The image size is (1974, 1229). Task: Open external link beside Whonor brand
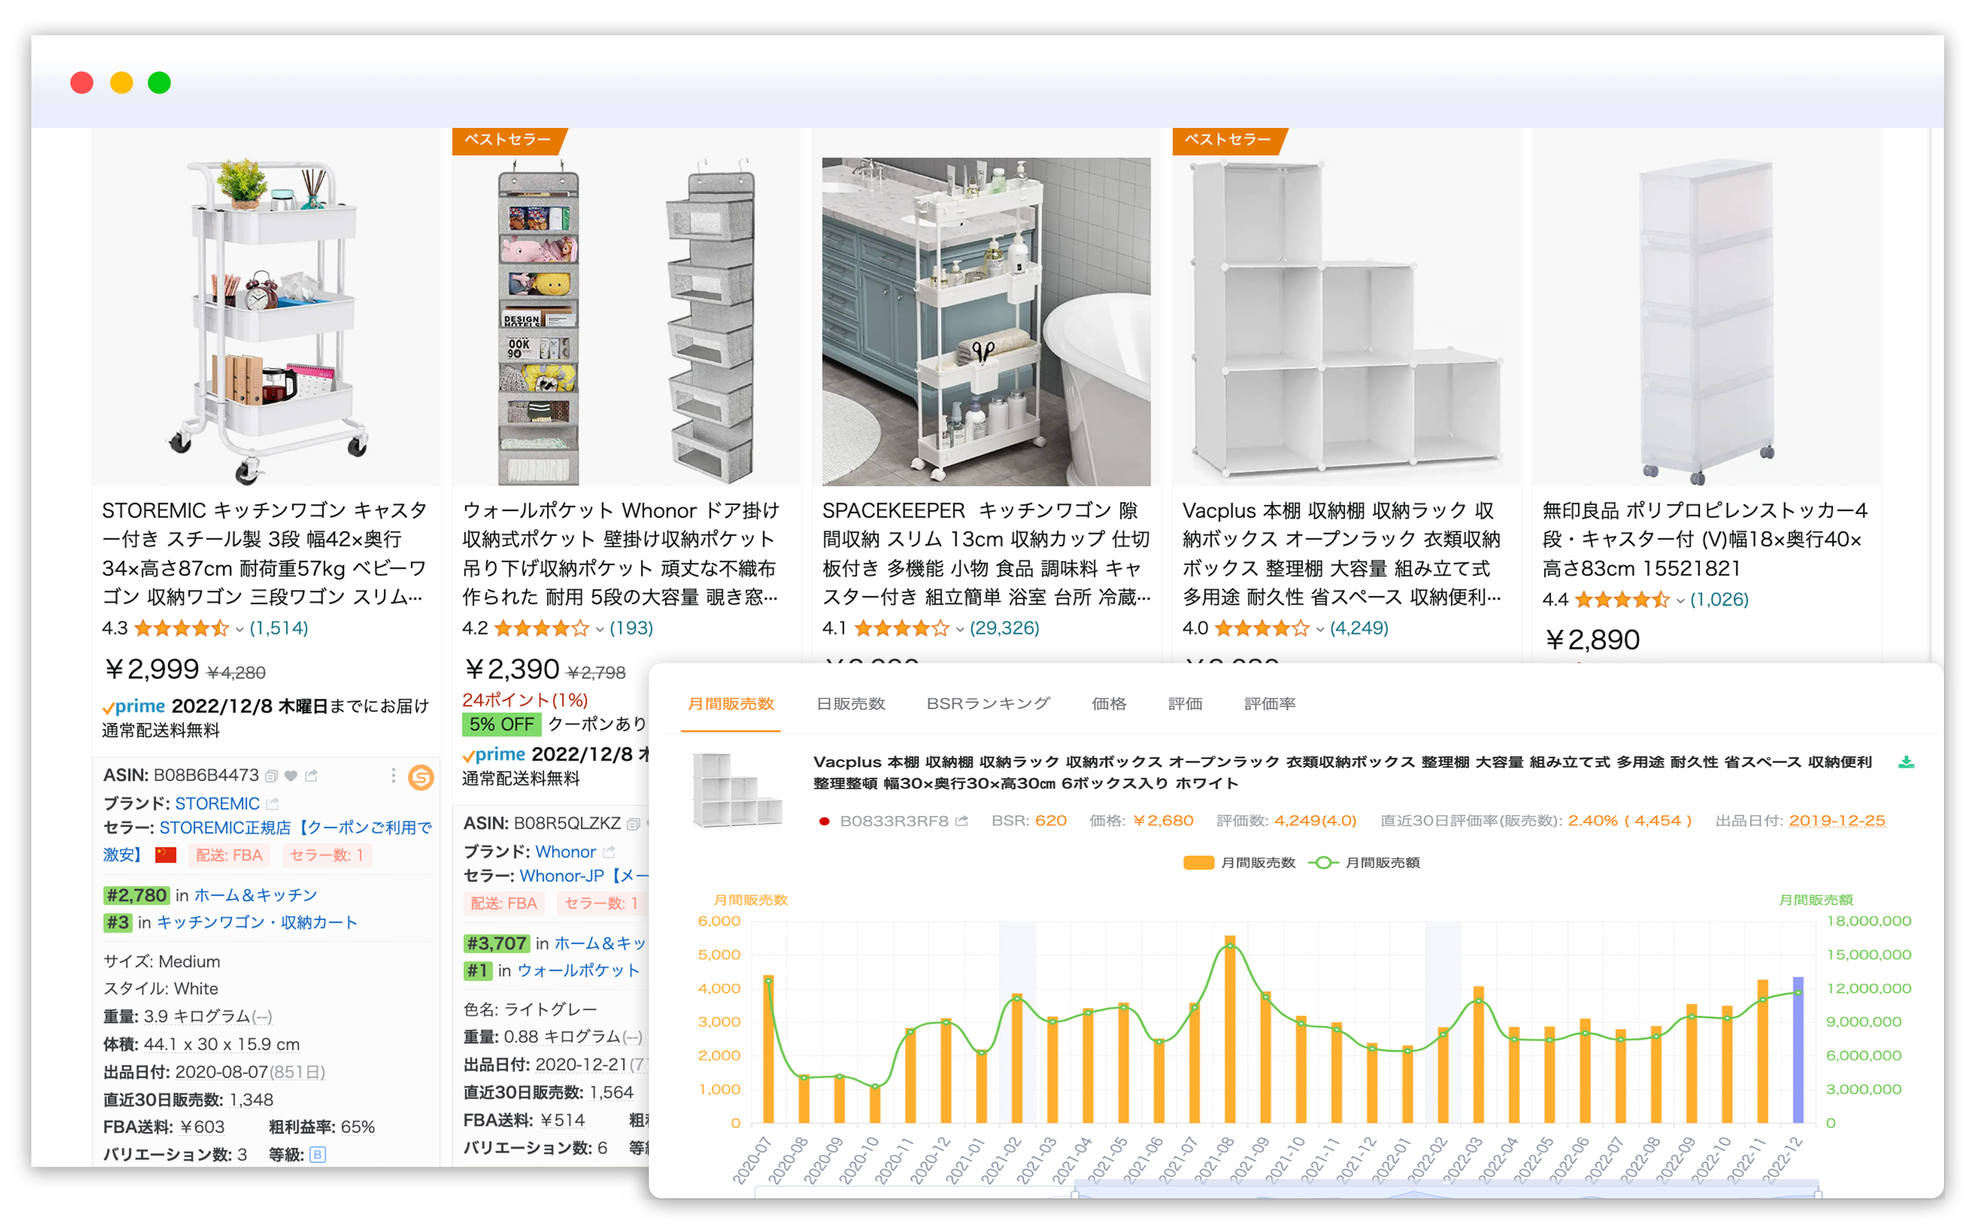pyautogui.click(x=609, y=851)
